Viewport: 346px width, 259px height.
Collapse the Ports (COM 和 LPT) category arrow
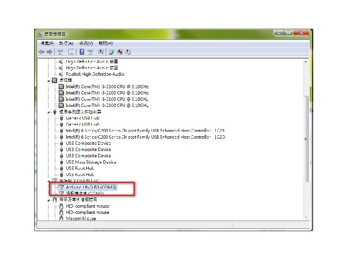[49, 181]
